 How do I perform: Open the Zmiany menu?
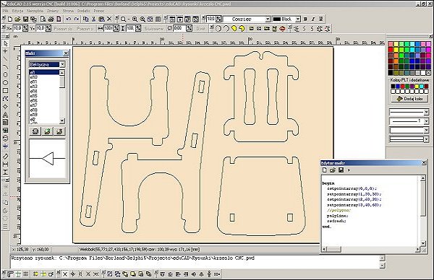53,11
